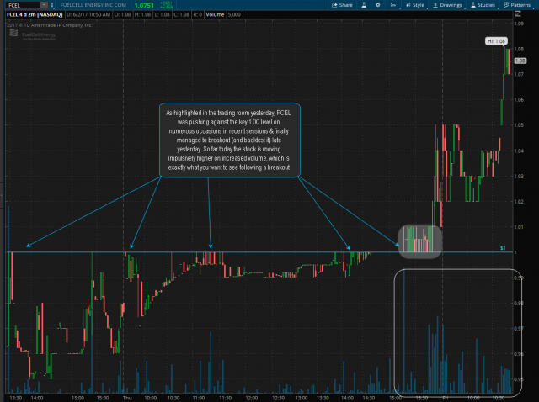This screenshot has height=402, width=539.
Task: Click the white volume highlight rectangle
Action: 463,332
